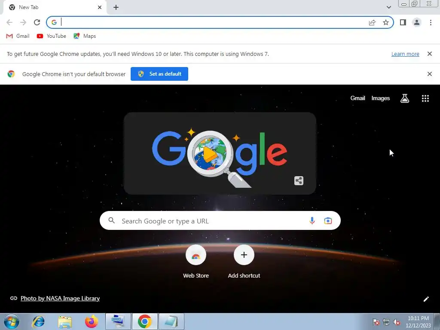Click Add shortcut button
This screenshot has height=330, width=440.
click(x=244, y=262)
